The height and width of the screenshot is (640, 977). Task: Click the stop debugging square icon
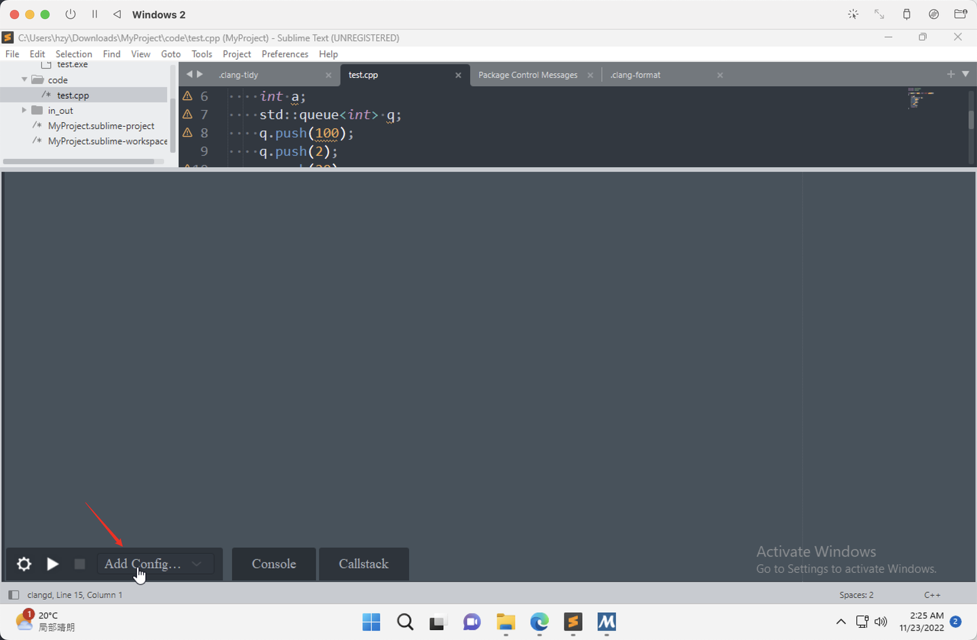click(x=79, y=564)
